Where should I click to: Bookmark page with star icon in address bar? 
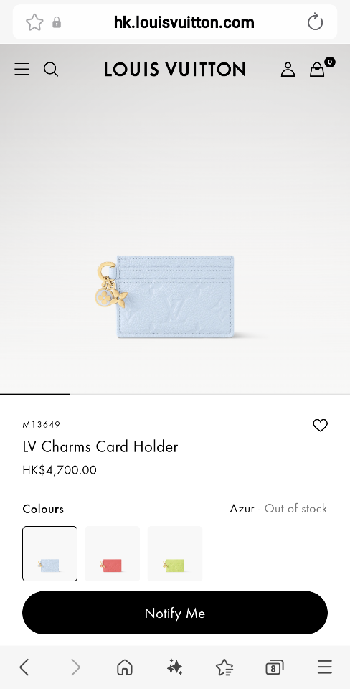[34, 22]
